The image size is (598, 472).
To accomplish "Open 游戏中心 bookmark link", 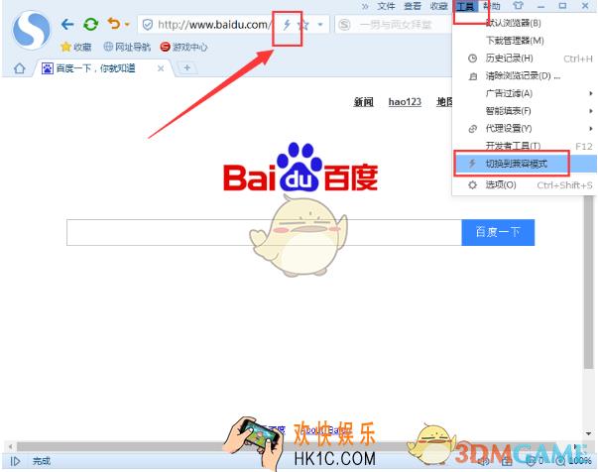I will [183, 47].
